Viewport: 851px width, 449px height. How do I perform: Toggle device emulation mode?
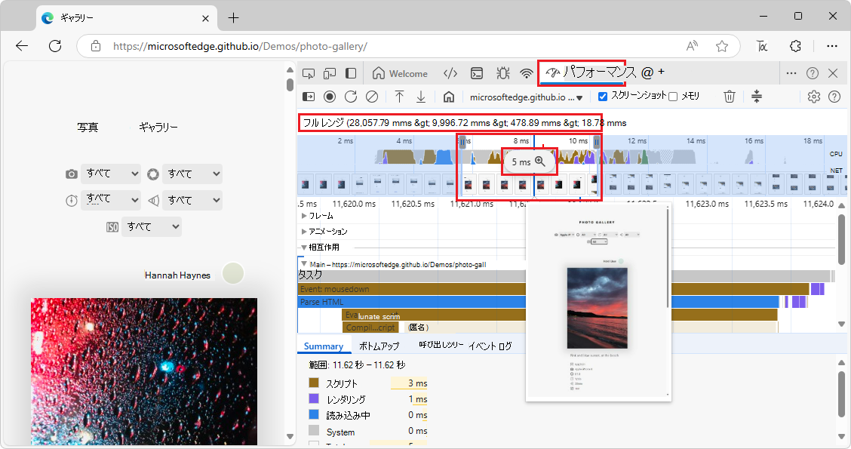(x=329, y=73)
